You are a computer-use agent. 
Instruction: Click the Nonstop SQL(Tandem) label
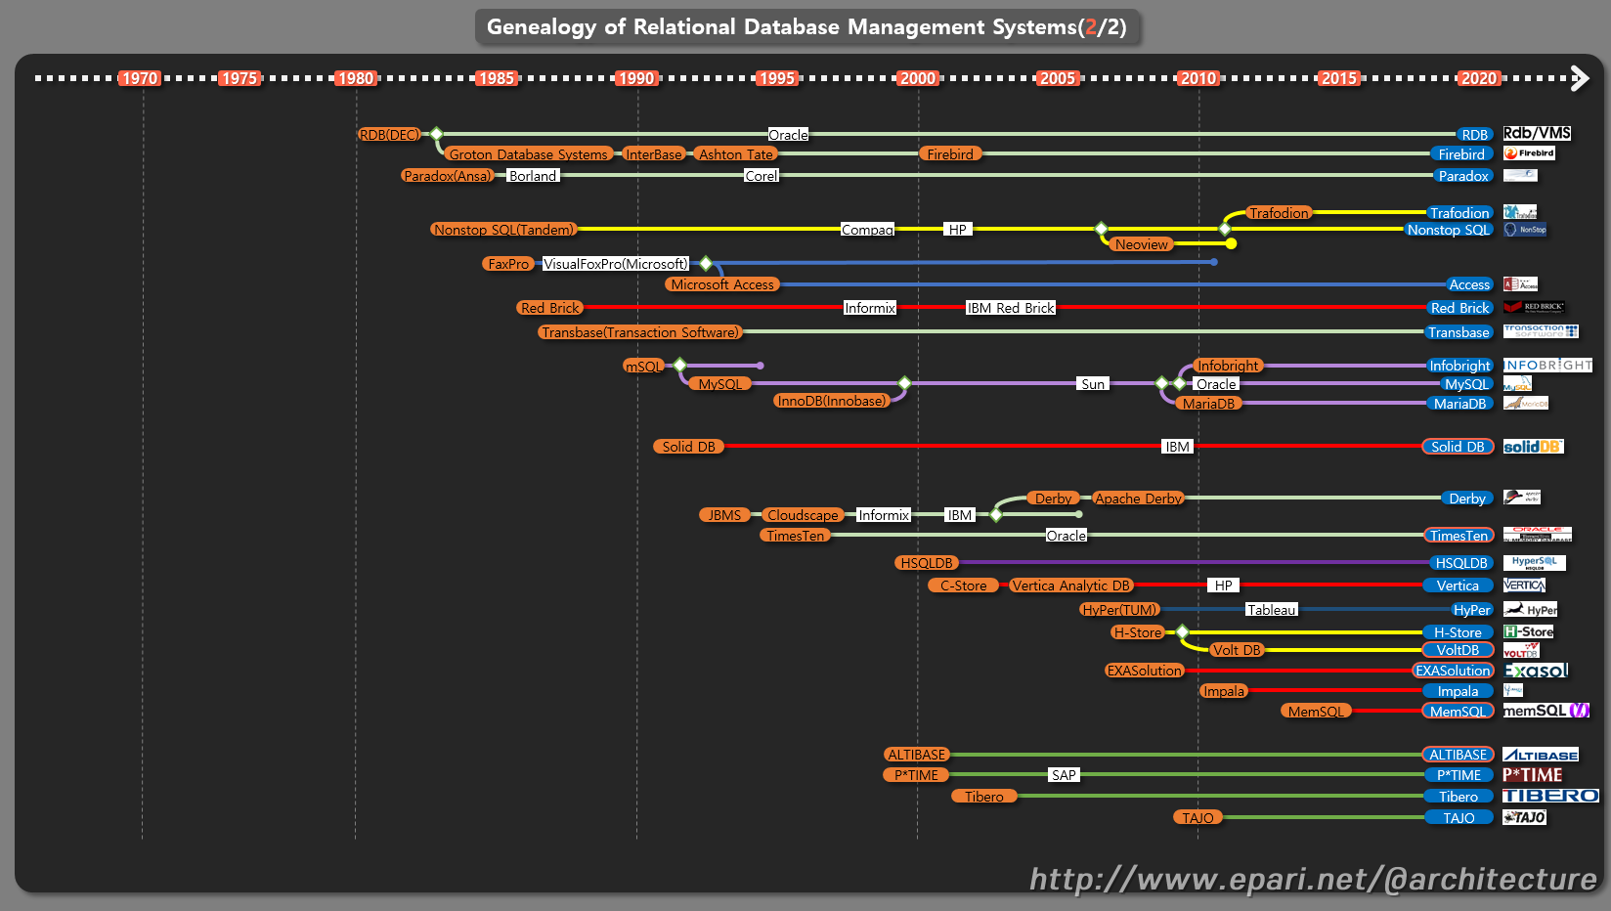[x=504, y=230]
